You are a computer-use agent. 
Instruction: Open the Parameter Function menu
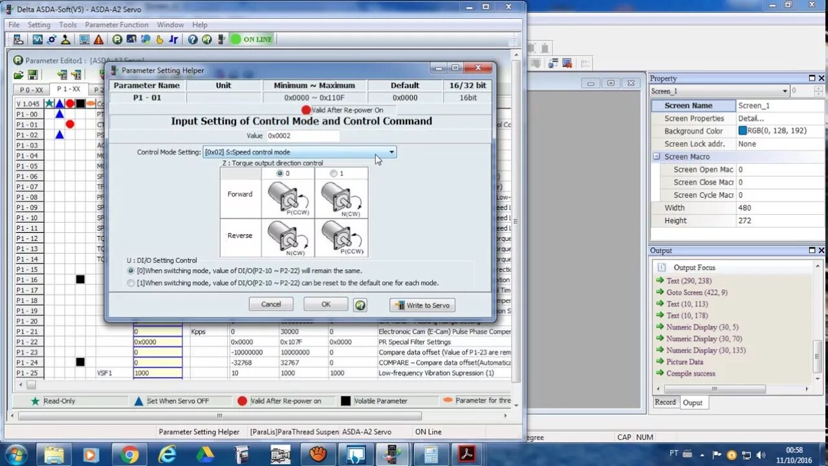point(116,25)
